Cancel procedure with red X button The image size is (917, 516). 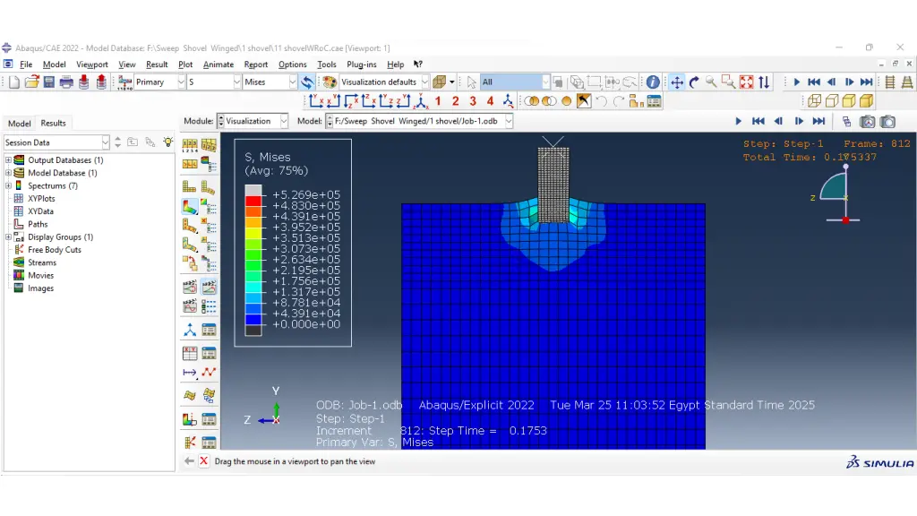[x=203, y=461]
